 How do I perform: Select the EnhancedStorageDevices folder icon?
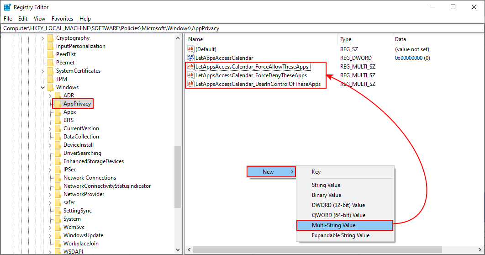[58, 161]
